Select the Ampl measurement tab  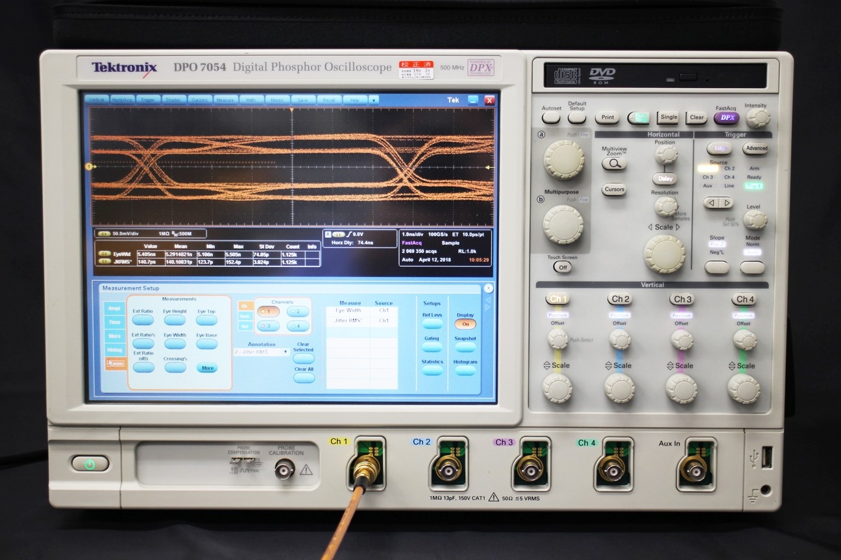coord(114,309)
